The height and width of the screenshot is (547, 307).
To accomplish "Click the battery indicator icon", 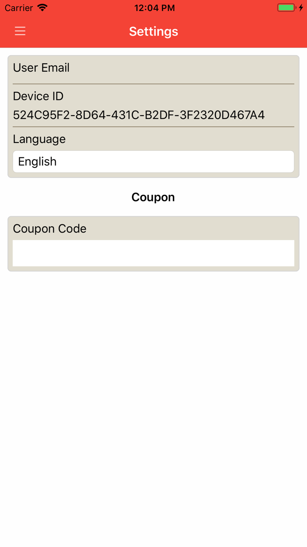I will click(x=286, y=7).
